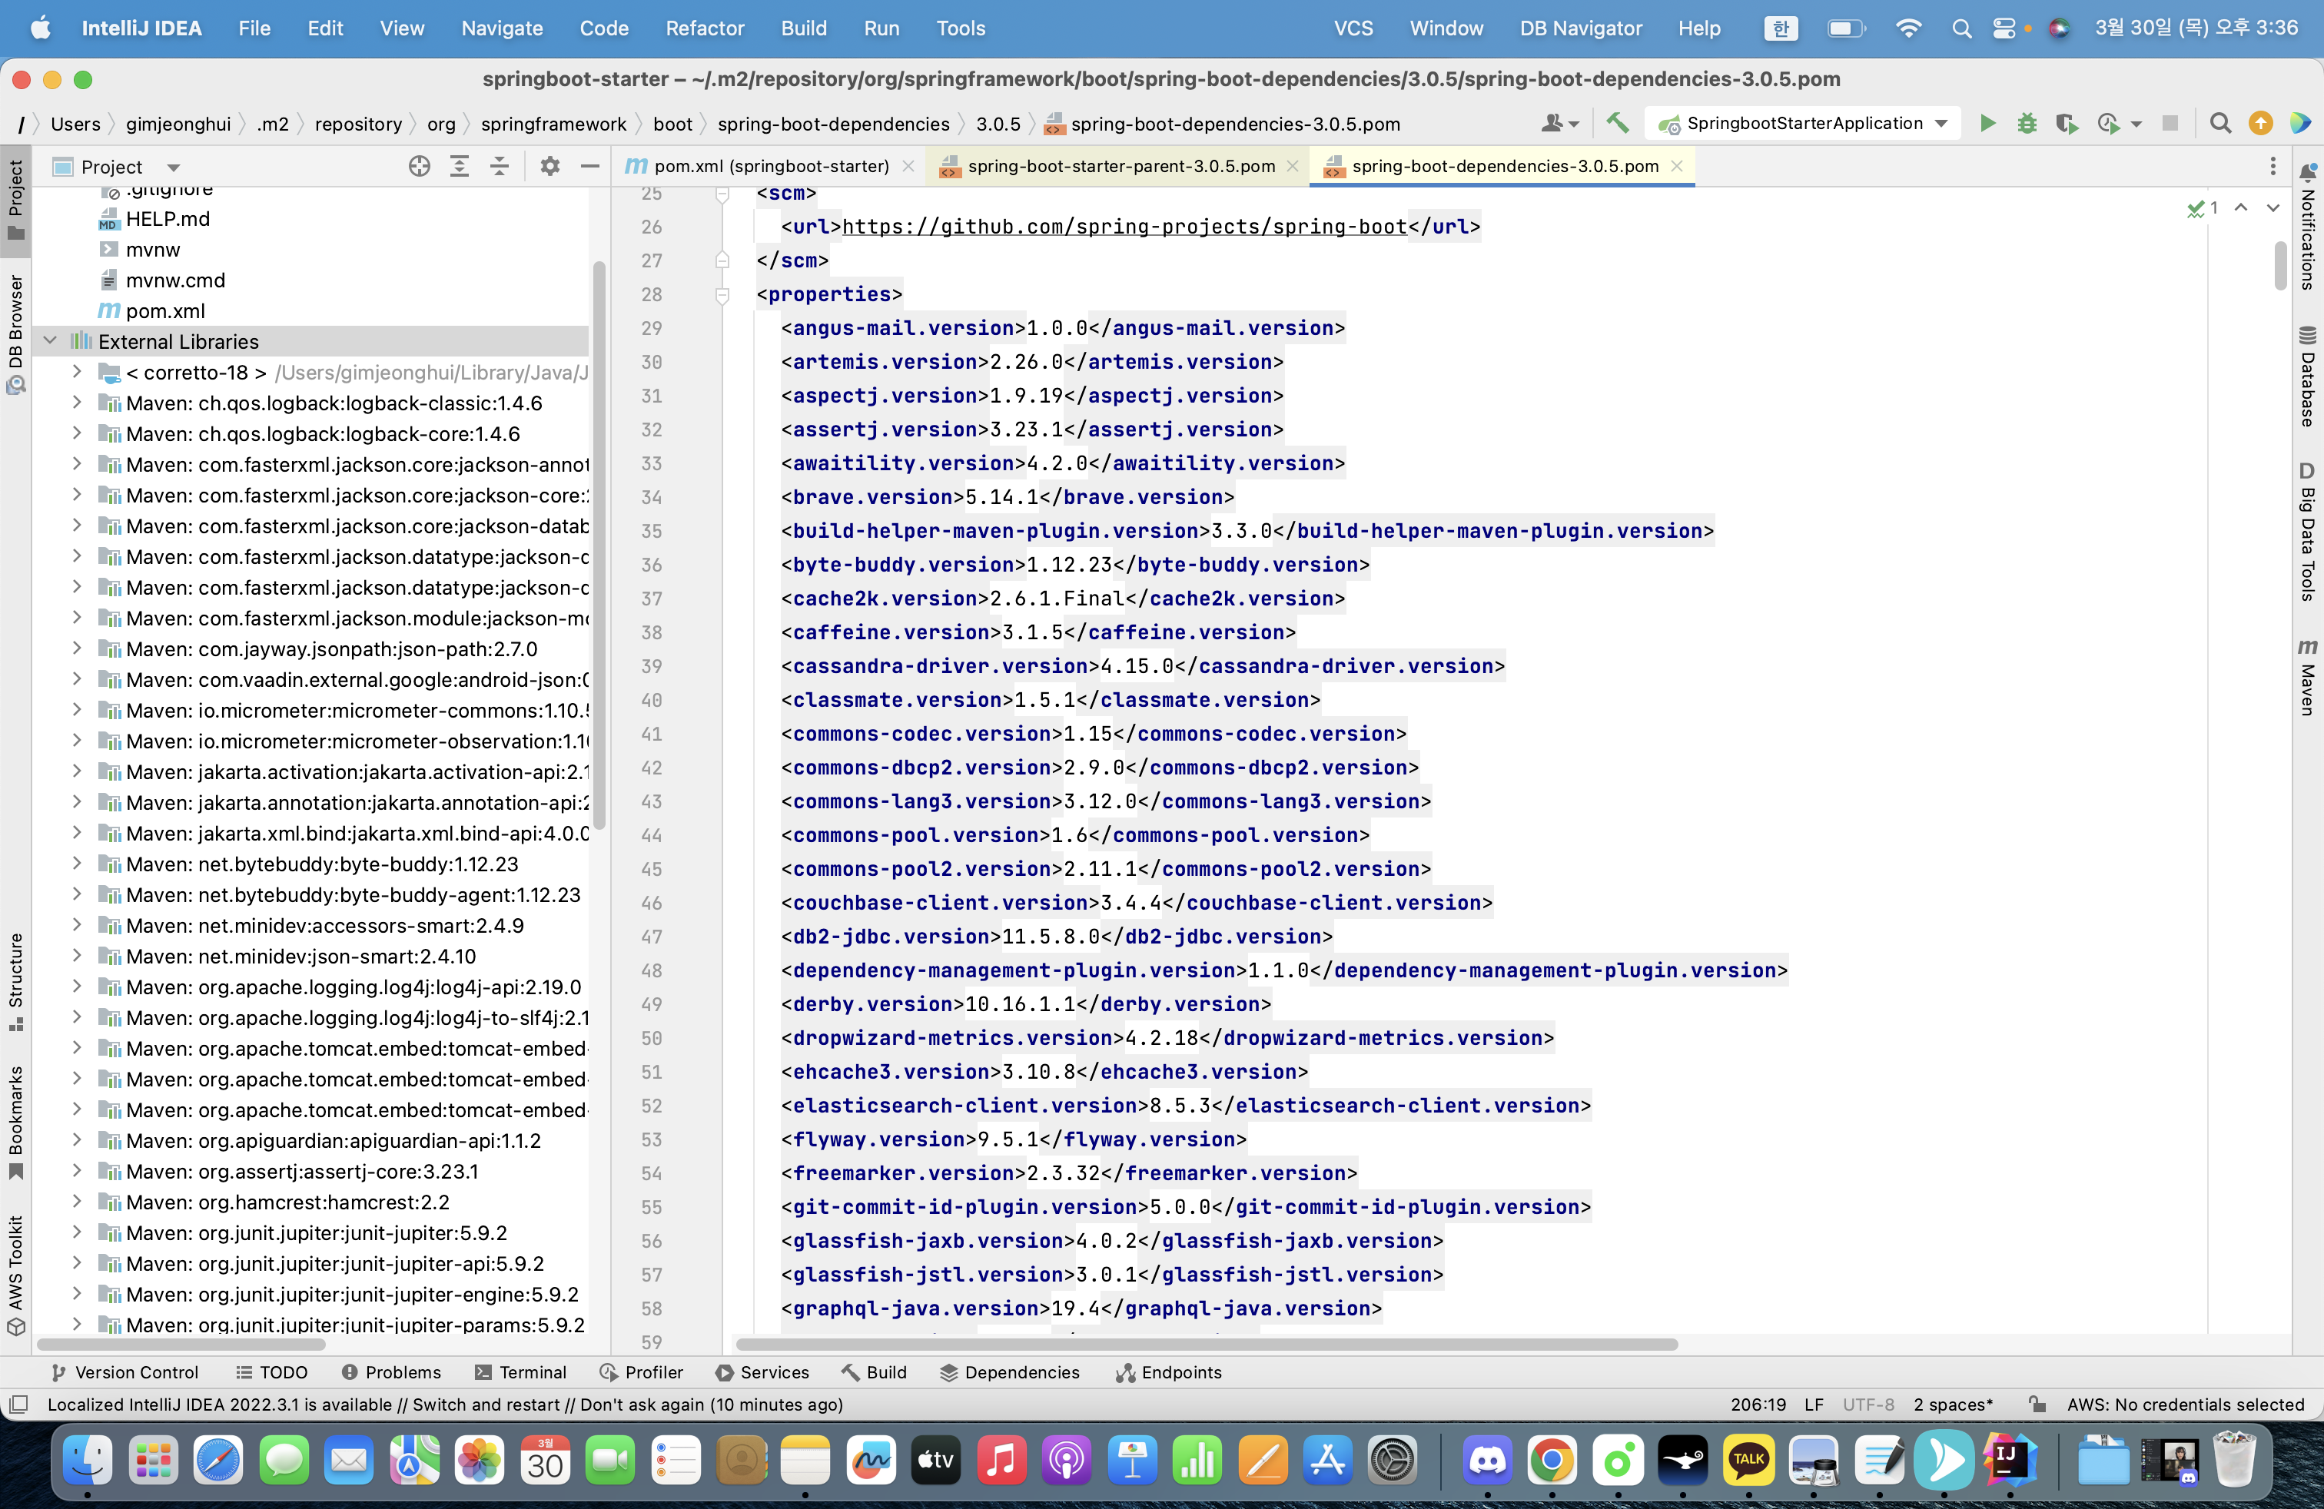Open the Version Control tool window
2324x1509 pixels.
tap(124, 1372)
